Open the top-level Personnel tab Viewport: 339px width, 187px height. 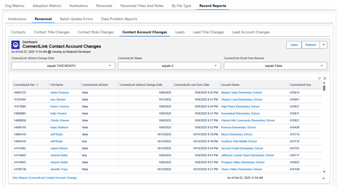click(104, 6)
